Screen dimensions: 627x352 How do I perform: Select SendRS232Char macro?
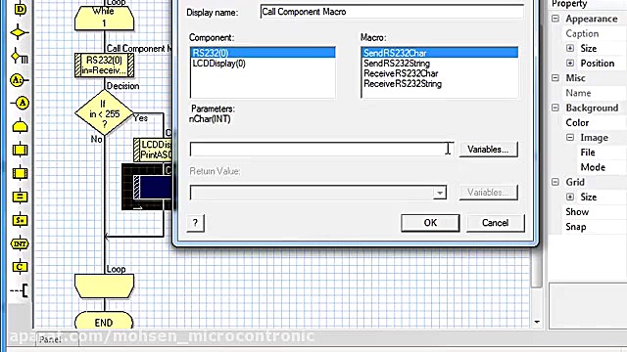pyautogui.click(x=440, y=53)
